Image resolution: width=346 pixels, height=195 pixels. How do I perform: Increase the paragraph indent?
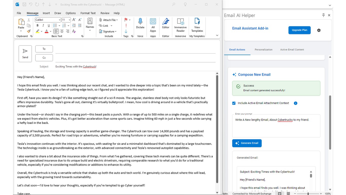pyautogui.click(x=80, y=26)
